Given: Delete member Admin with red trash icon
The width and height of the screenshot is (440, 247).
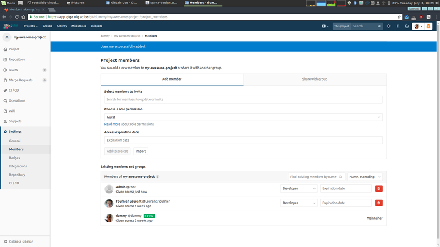Looking at the screenshot, I should (378, 188).
